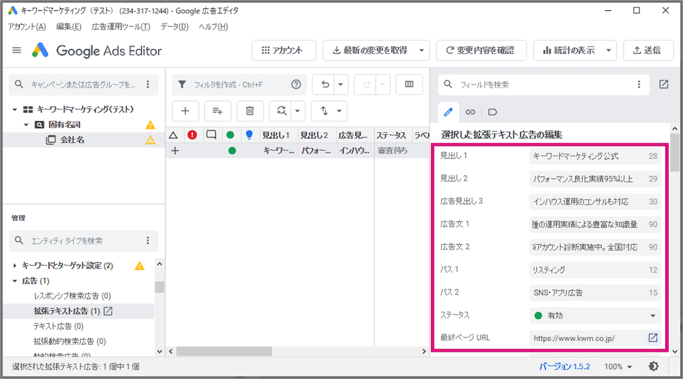
Task: Click the sort arrows icon
Action: (324, 111)
